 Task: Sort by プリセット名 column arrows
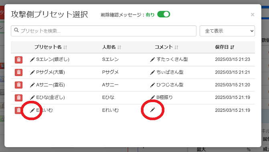tap(65, 47)
